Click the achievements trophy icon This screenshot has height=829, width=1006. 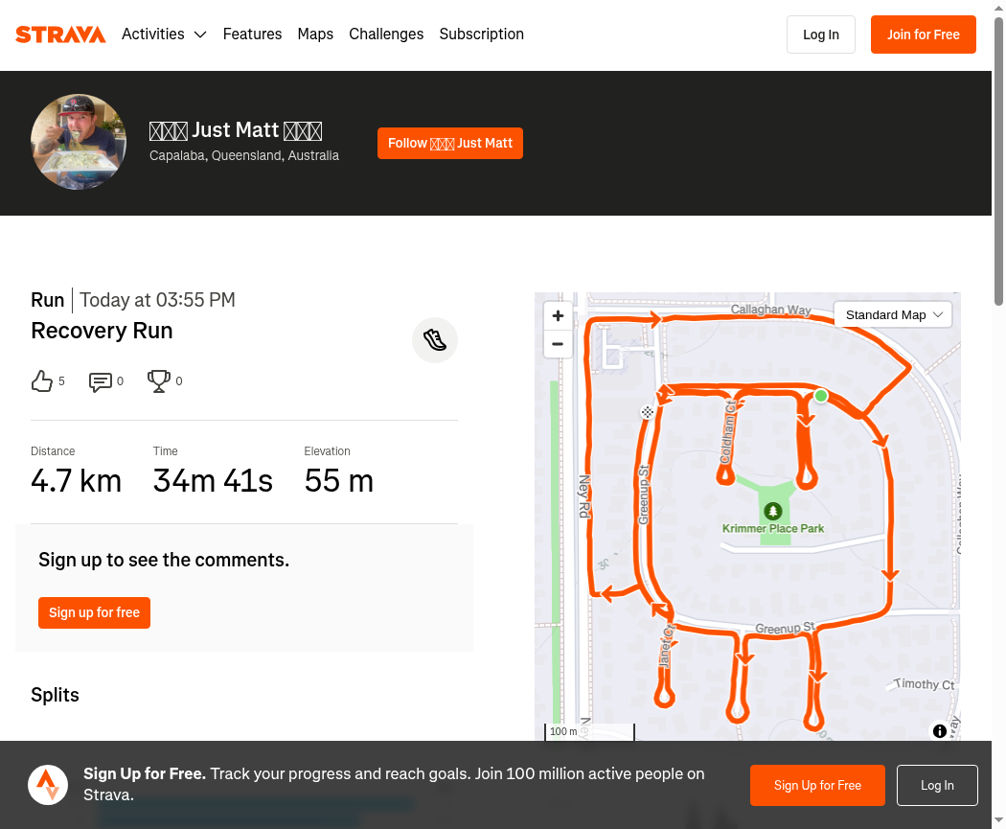[x=158, y=381]
